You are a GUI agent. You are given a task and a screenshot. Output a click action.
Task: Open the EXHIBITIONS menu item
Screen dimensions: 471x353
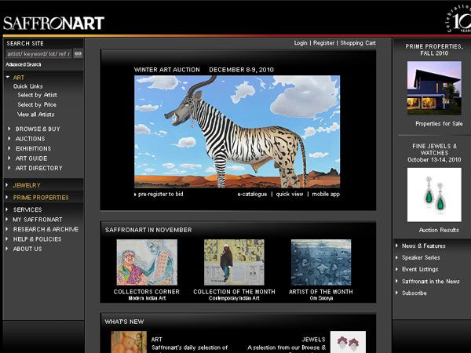[x=33, y=148]
